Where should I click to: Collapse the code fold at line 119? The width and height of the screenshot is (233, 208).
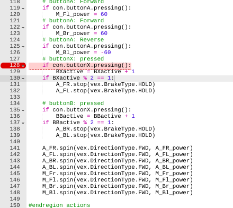point(23,8)
